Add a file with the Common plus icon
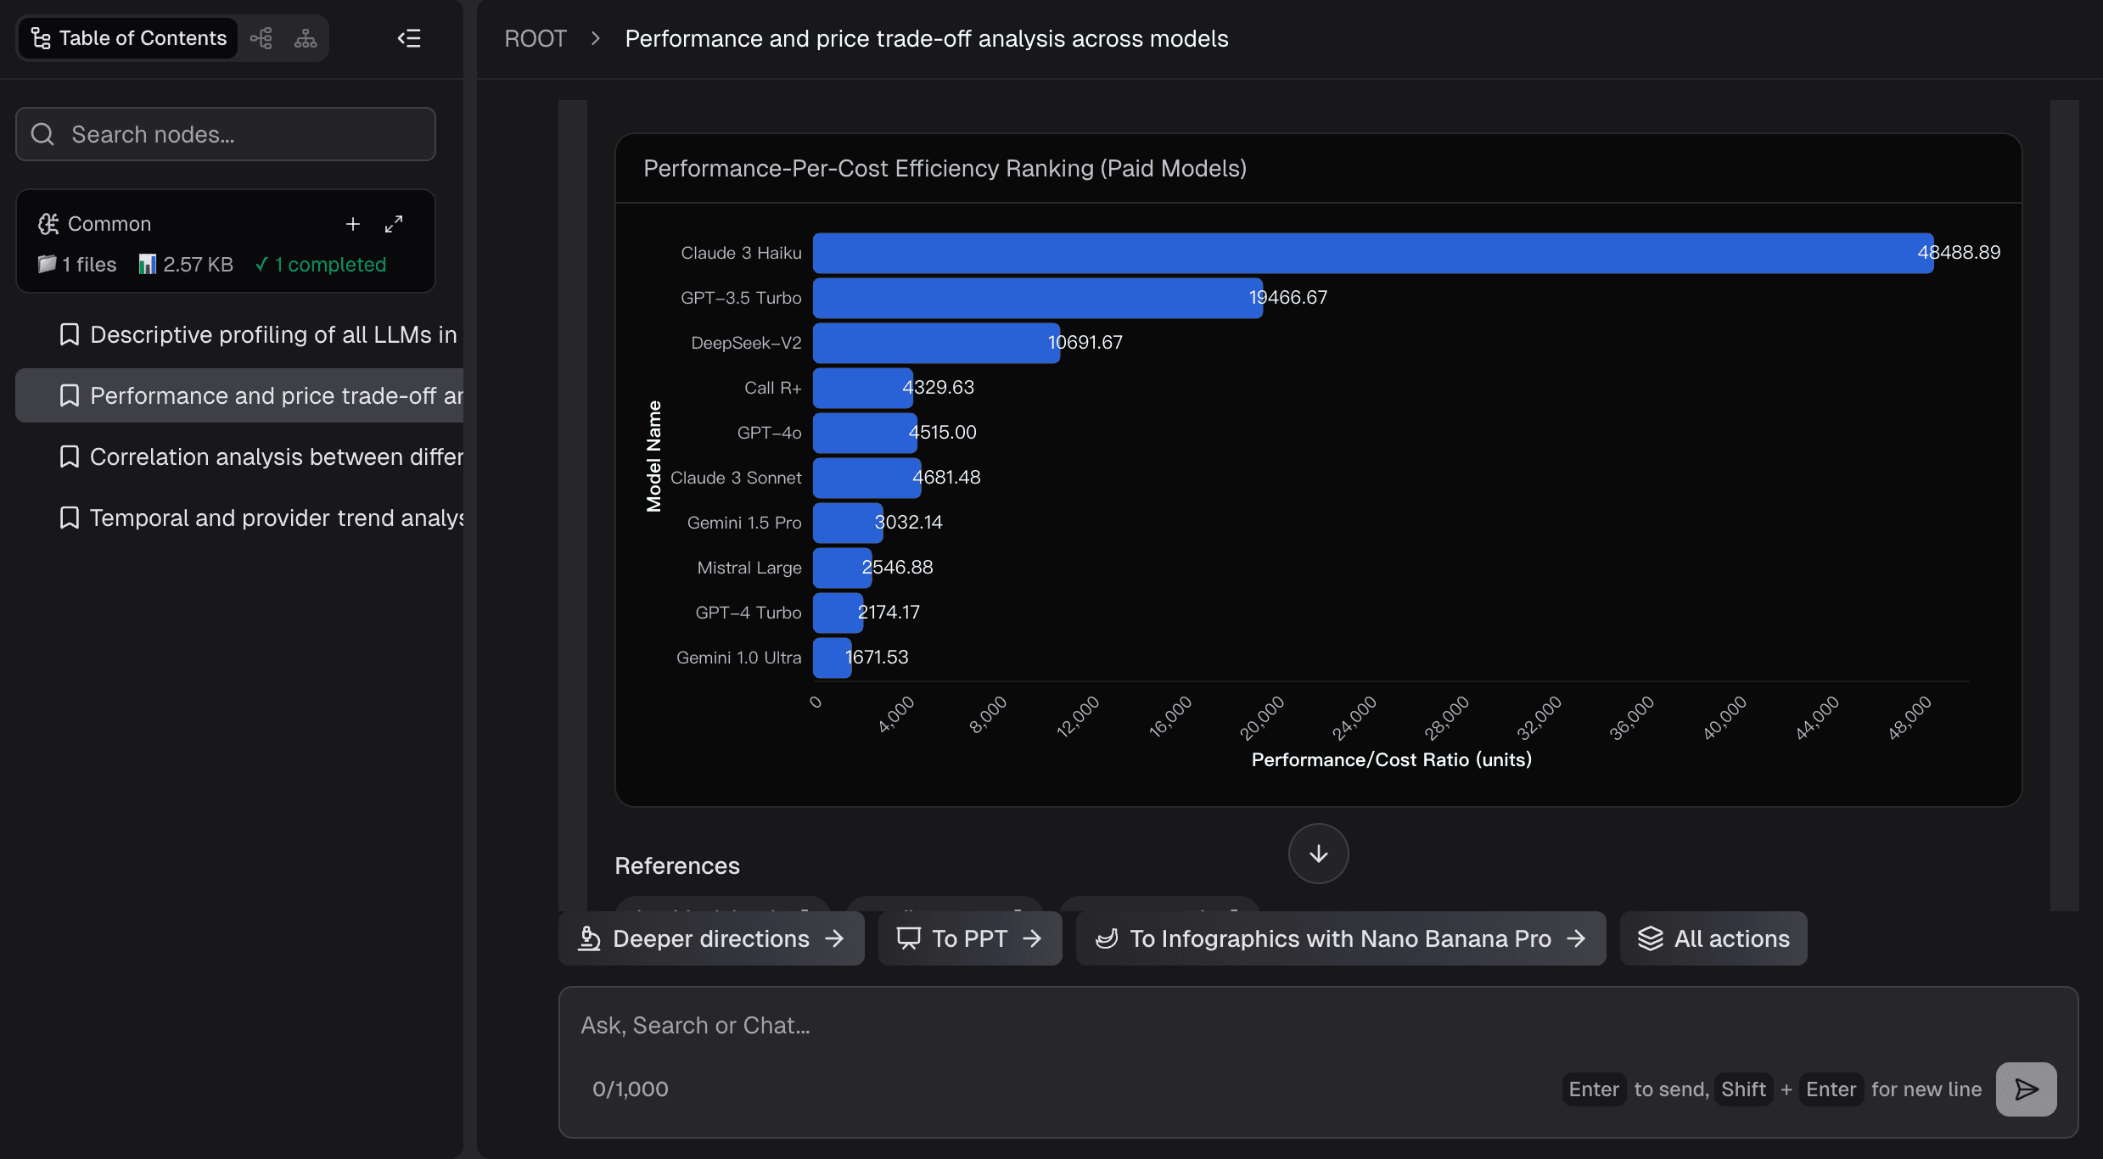 353,224
